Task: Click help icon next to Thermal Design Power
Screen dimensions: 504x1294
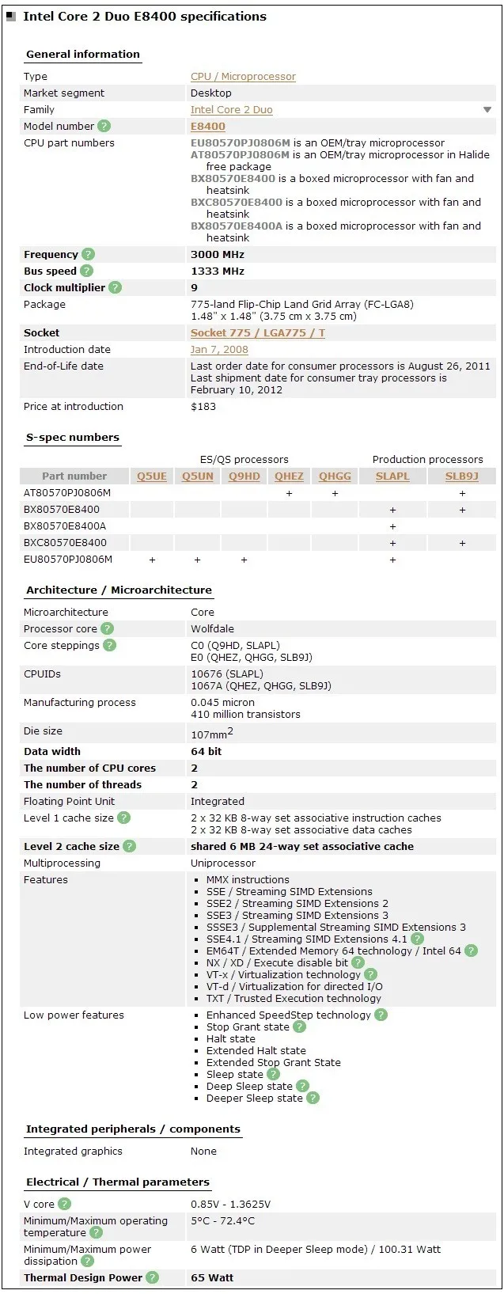Action: click(x=153, y=1277)
